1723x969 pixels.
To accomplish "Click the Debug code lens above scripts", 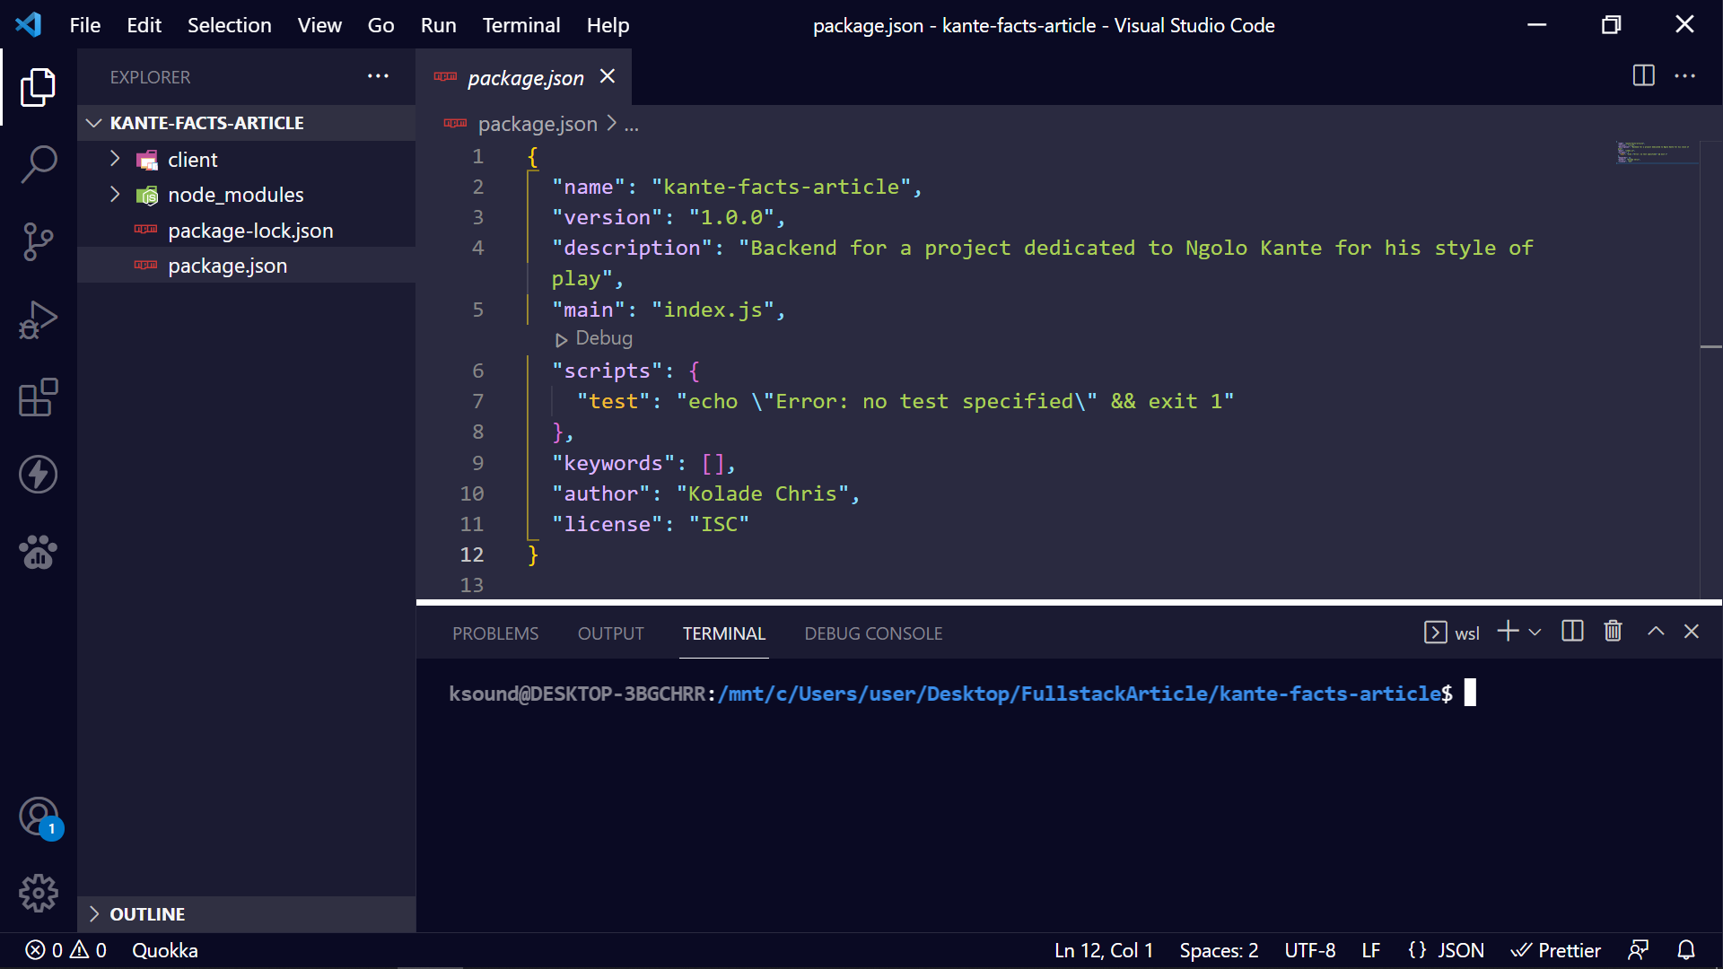I will point(595,339).
